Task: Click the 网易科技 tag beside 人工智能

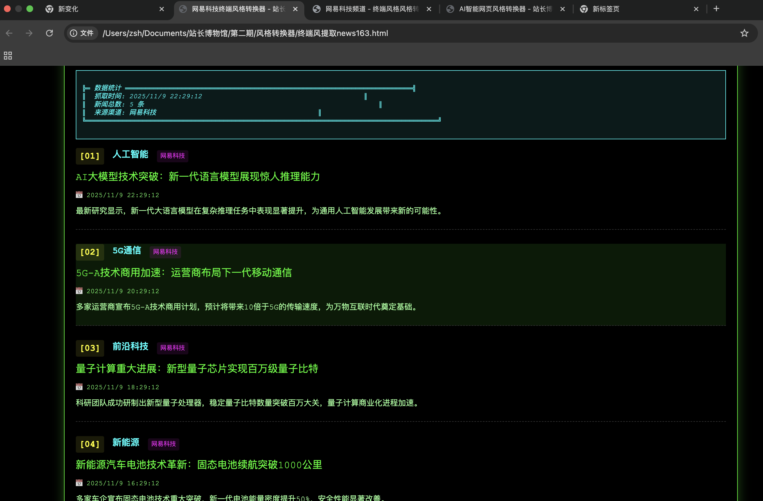Action: coord(172,156)
